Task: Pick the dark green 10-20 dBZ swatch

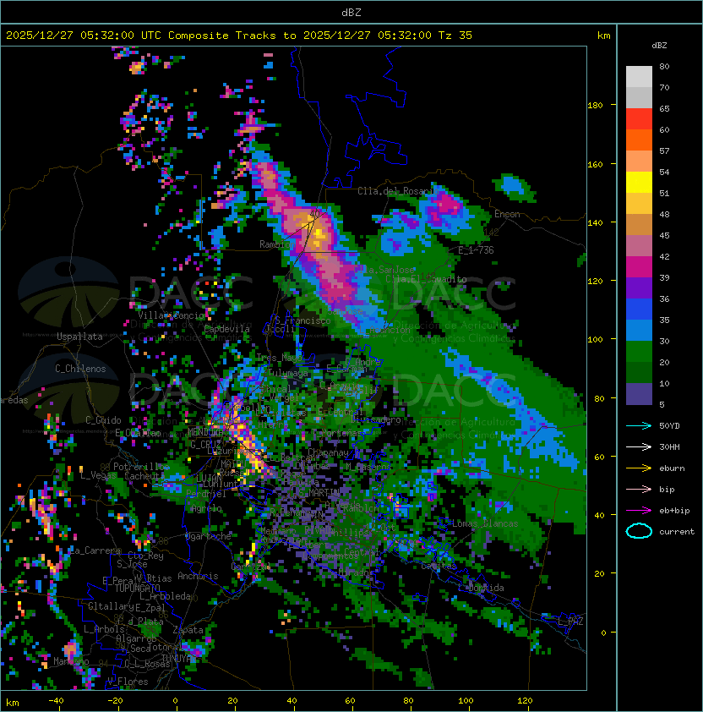Action: pos(639,372)
